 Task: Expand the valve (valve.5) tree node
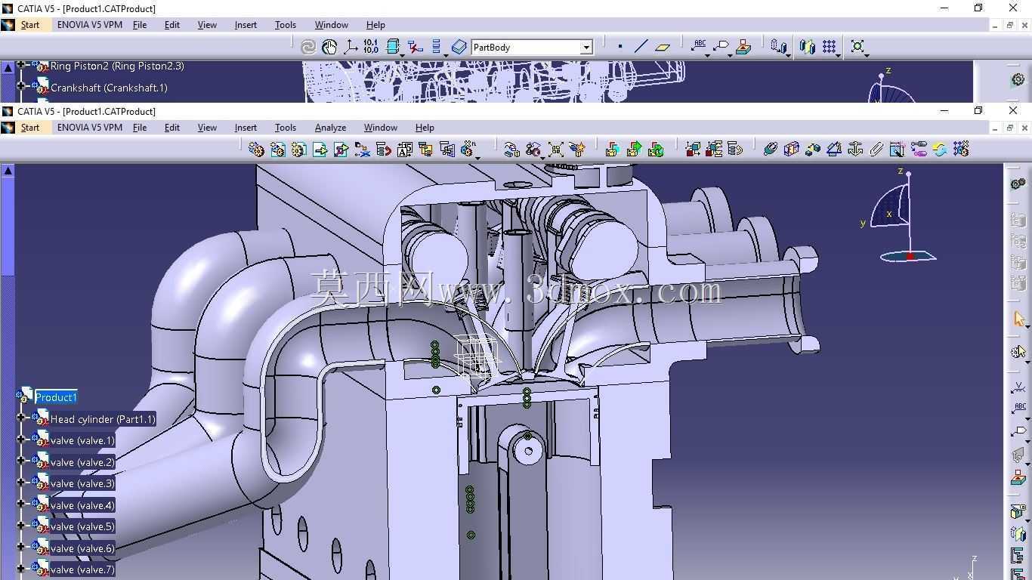(21, 525)
